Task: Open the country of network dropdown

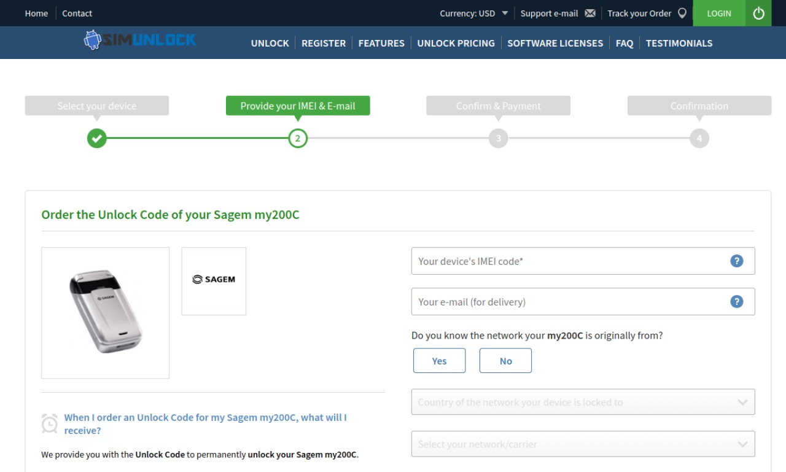Action: click(583, 402)
